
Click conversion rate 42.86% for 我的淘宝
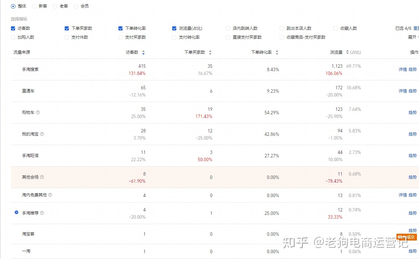pyautogui.click(x=271, y=134)
